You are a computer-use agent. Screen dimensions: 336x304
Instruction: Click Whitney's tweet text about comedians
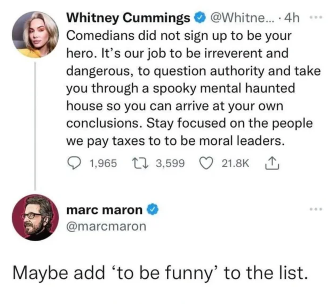(x=187, y=88)
